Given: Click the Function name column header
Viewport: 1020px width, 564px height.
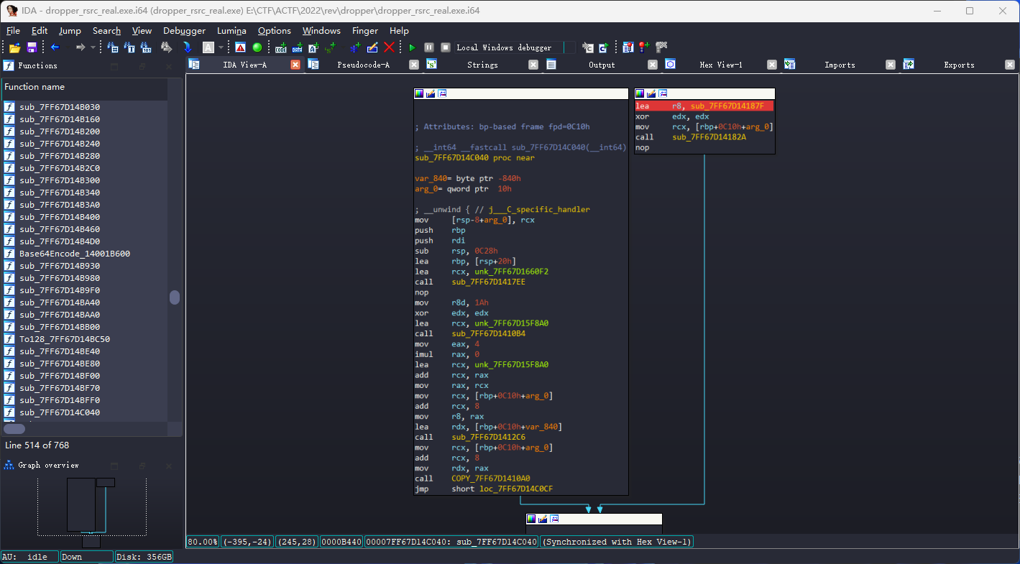Looking at the screenshot, I should [35, 87].
